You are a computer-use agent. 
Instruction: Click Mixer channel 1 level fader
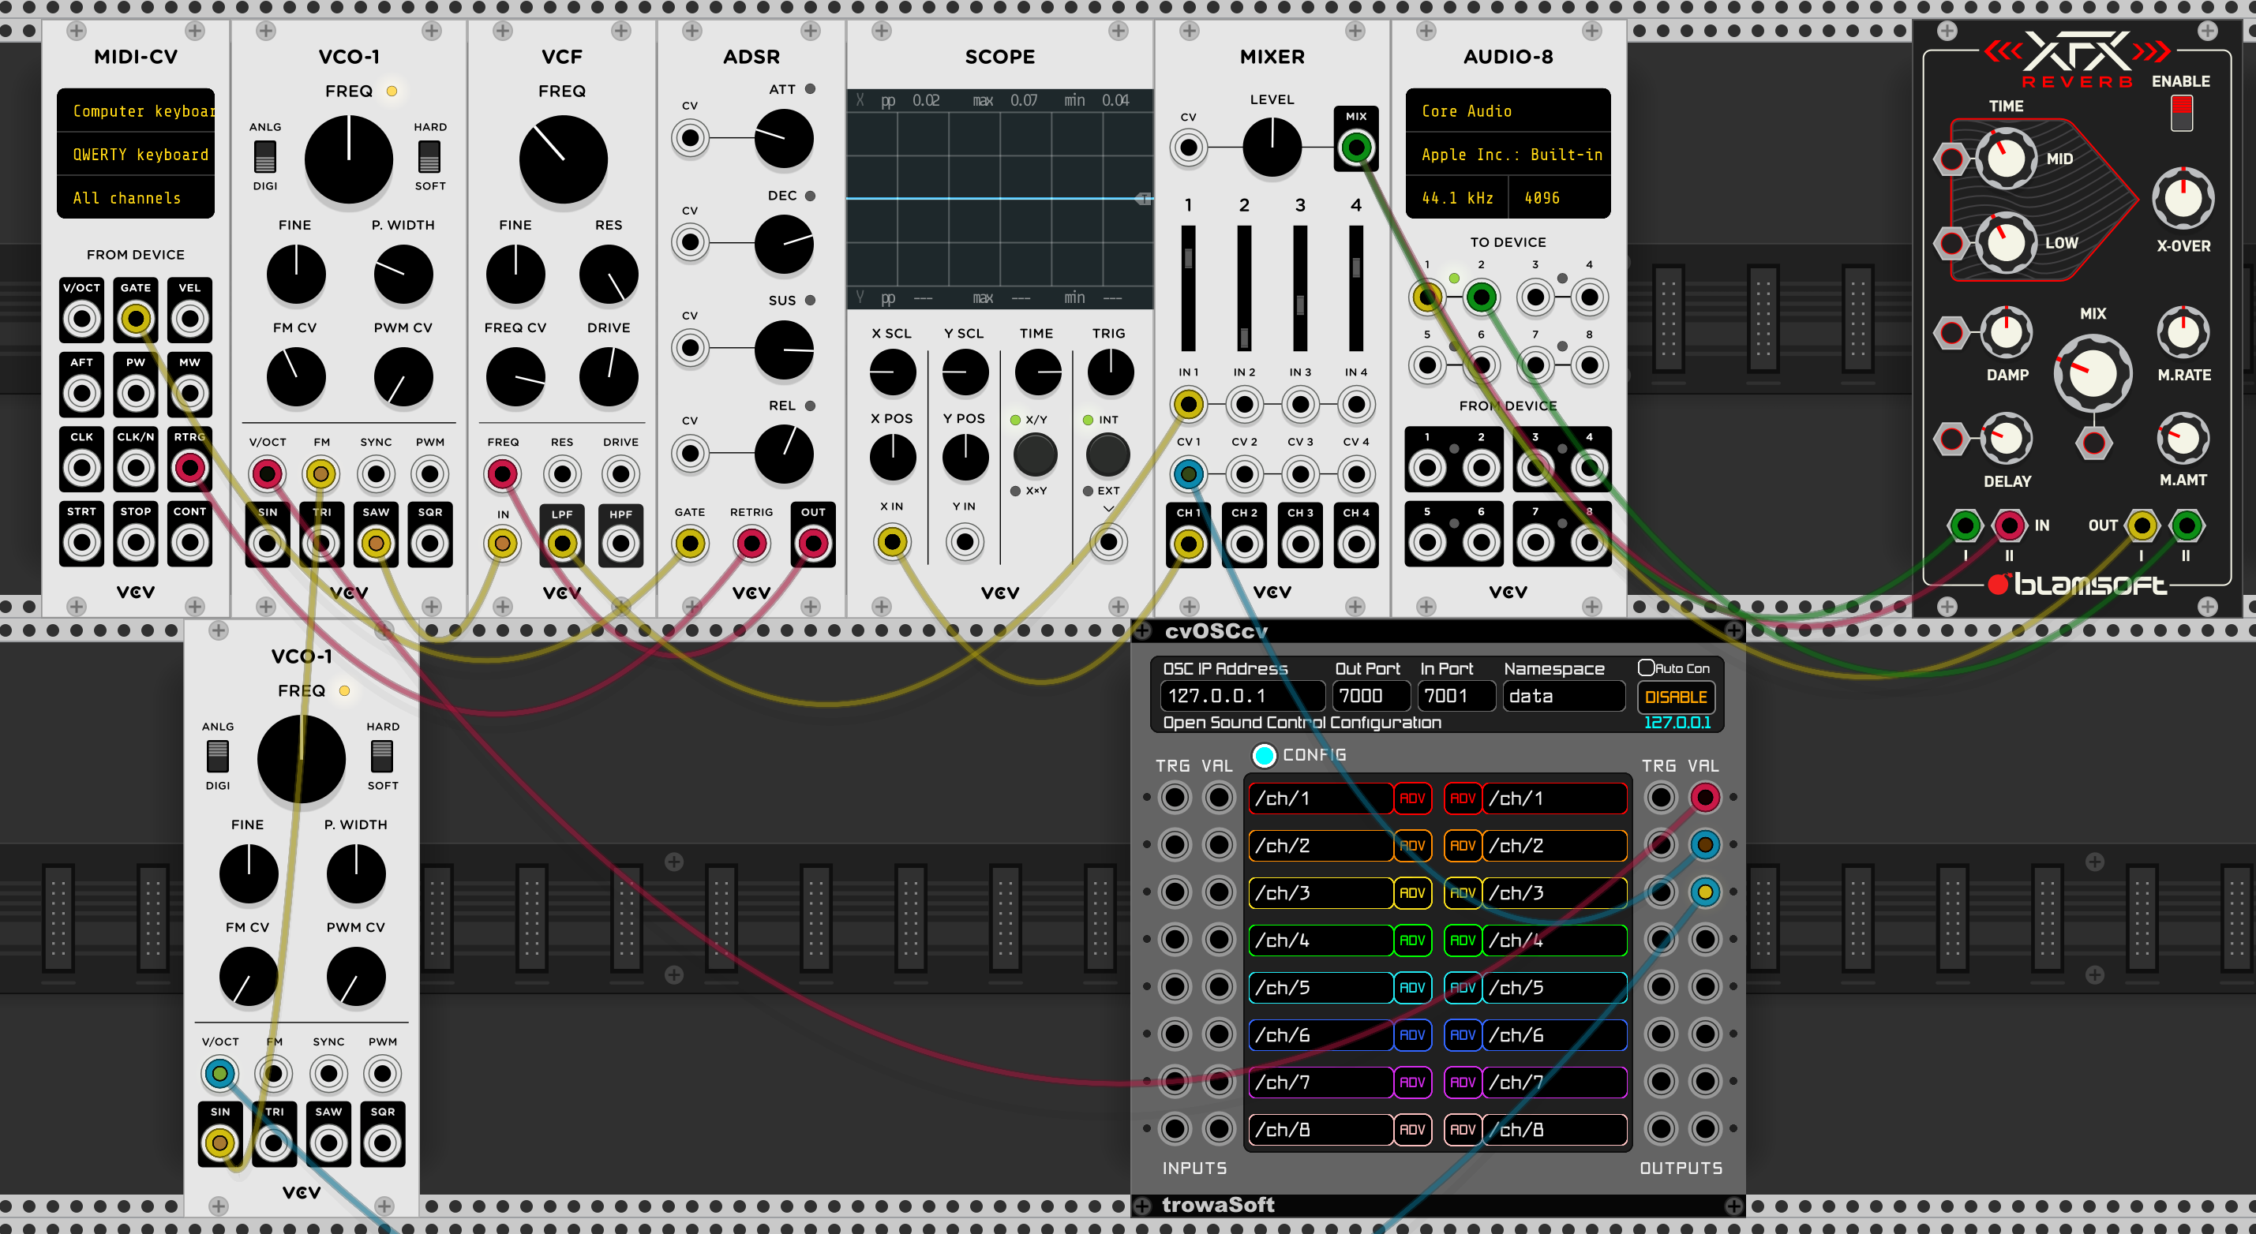pyautogui.click(x=1187, y=258)
